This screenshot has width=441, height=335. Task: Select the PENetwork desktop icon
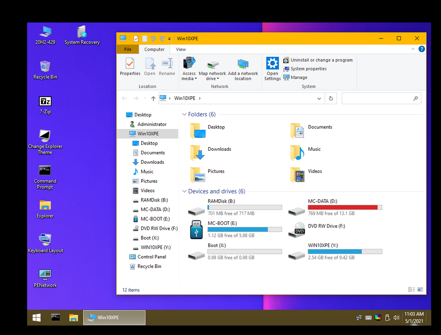coord(45,278)
